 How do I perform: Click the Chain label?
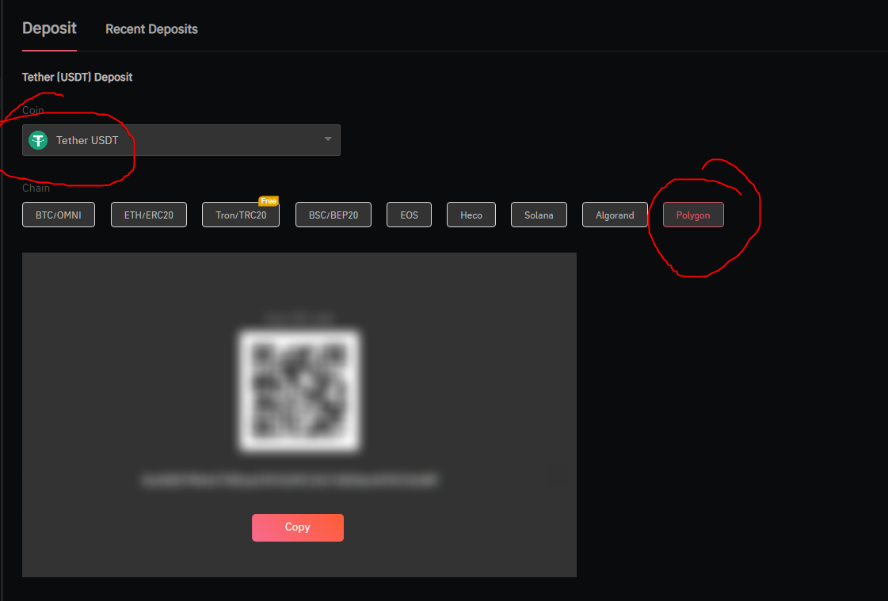tap(36, 188)
